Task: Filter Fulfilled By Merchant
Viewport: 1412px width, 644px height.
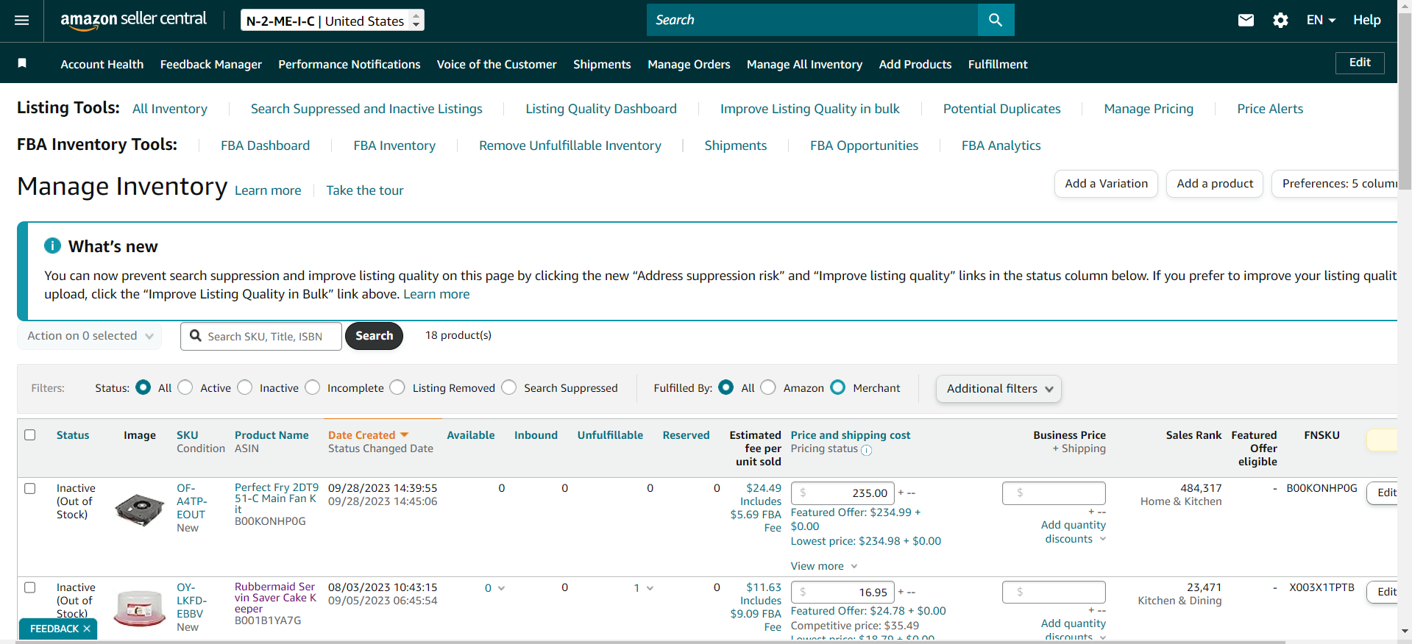Action: point(838,387)
